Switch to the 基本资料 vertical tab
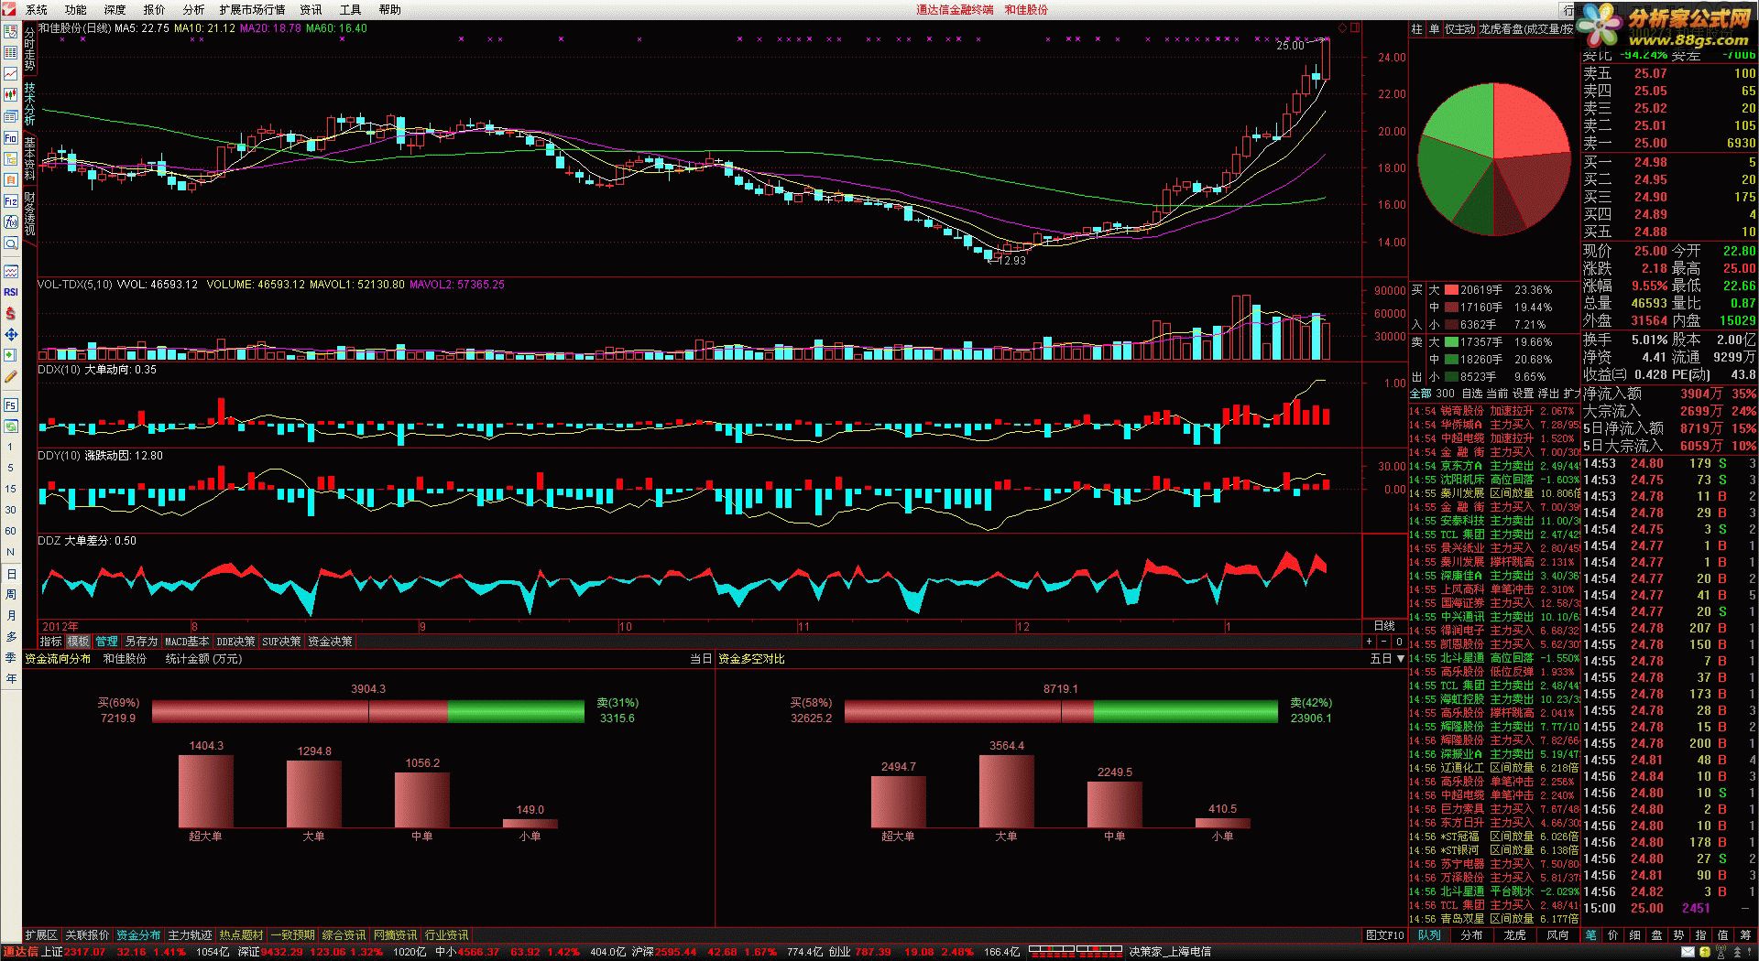The height and width of the screenshot is (961, 1759). (29, 159)
